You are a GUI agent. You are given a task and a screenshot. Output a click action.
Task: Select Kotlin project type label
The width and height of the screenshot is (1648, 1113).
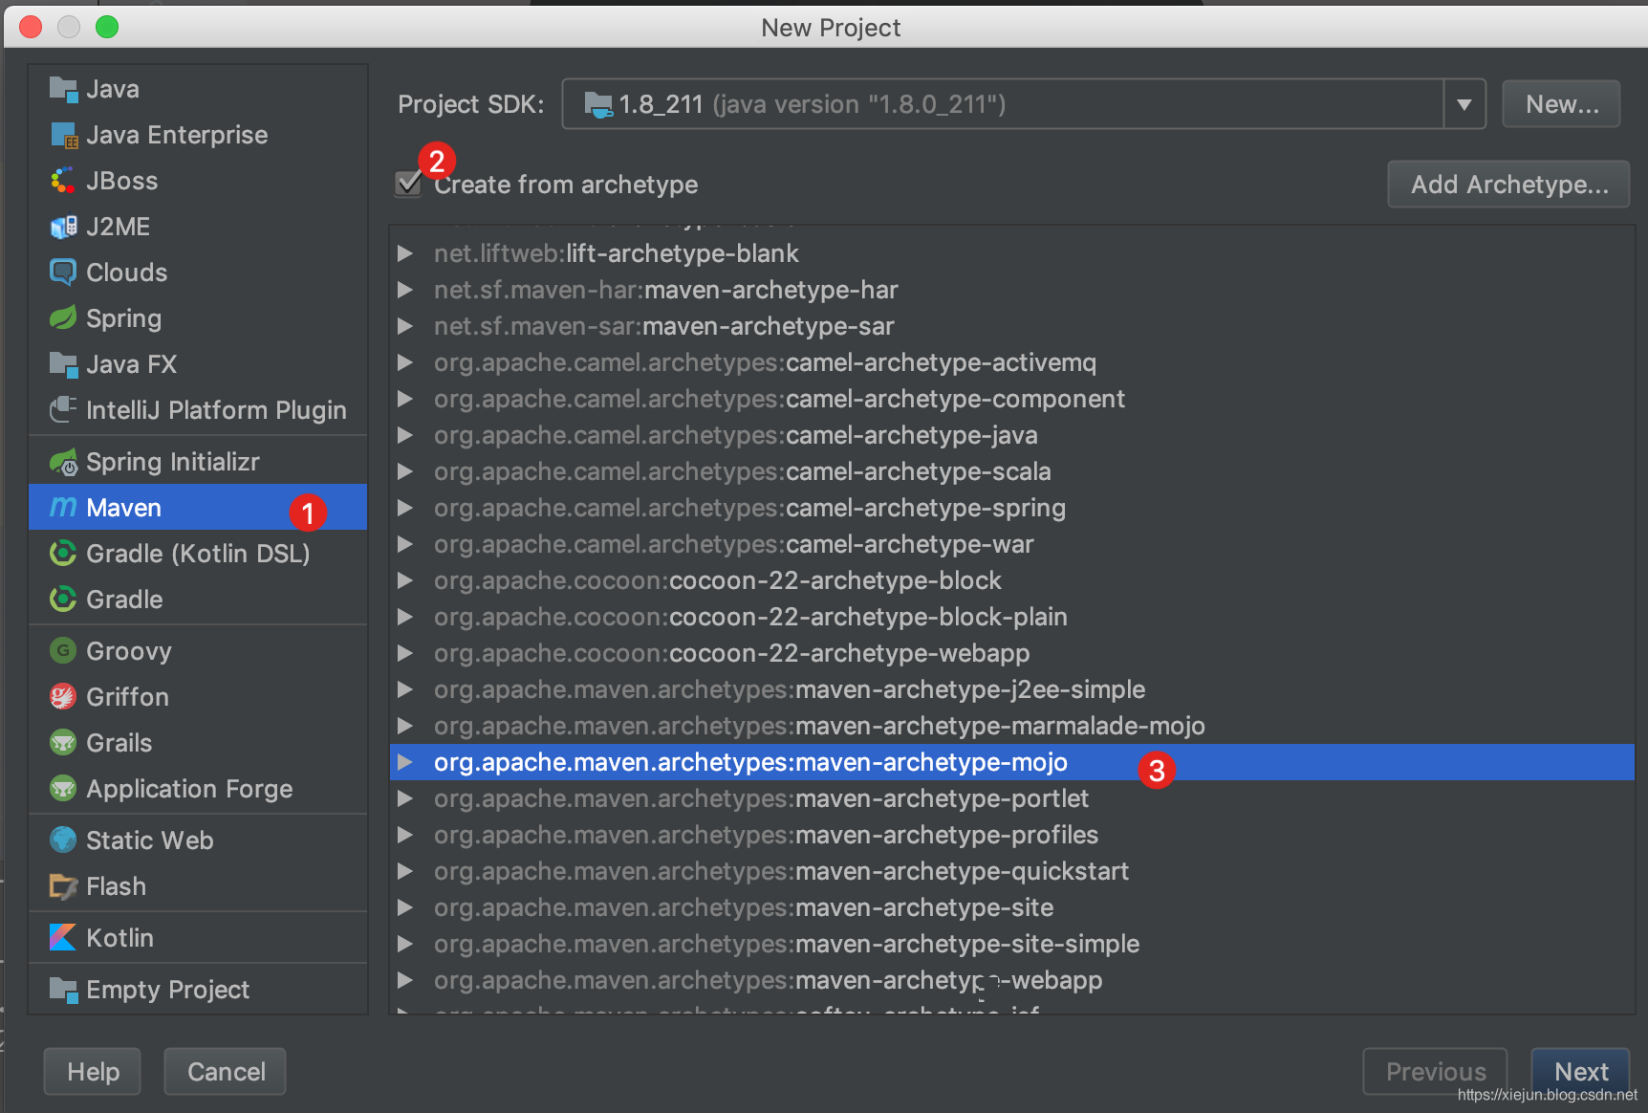pyautogui.click(x=119, y=938)
